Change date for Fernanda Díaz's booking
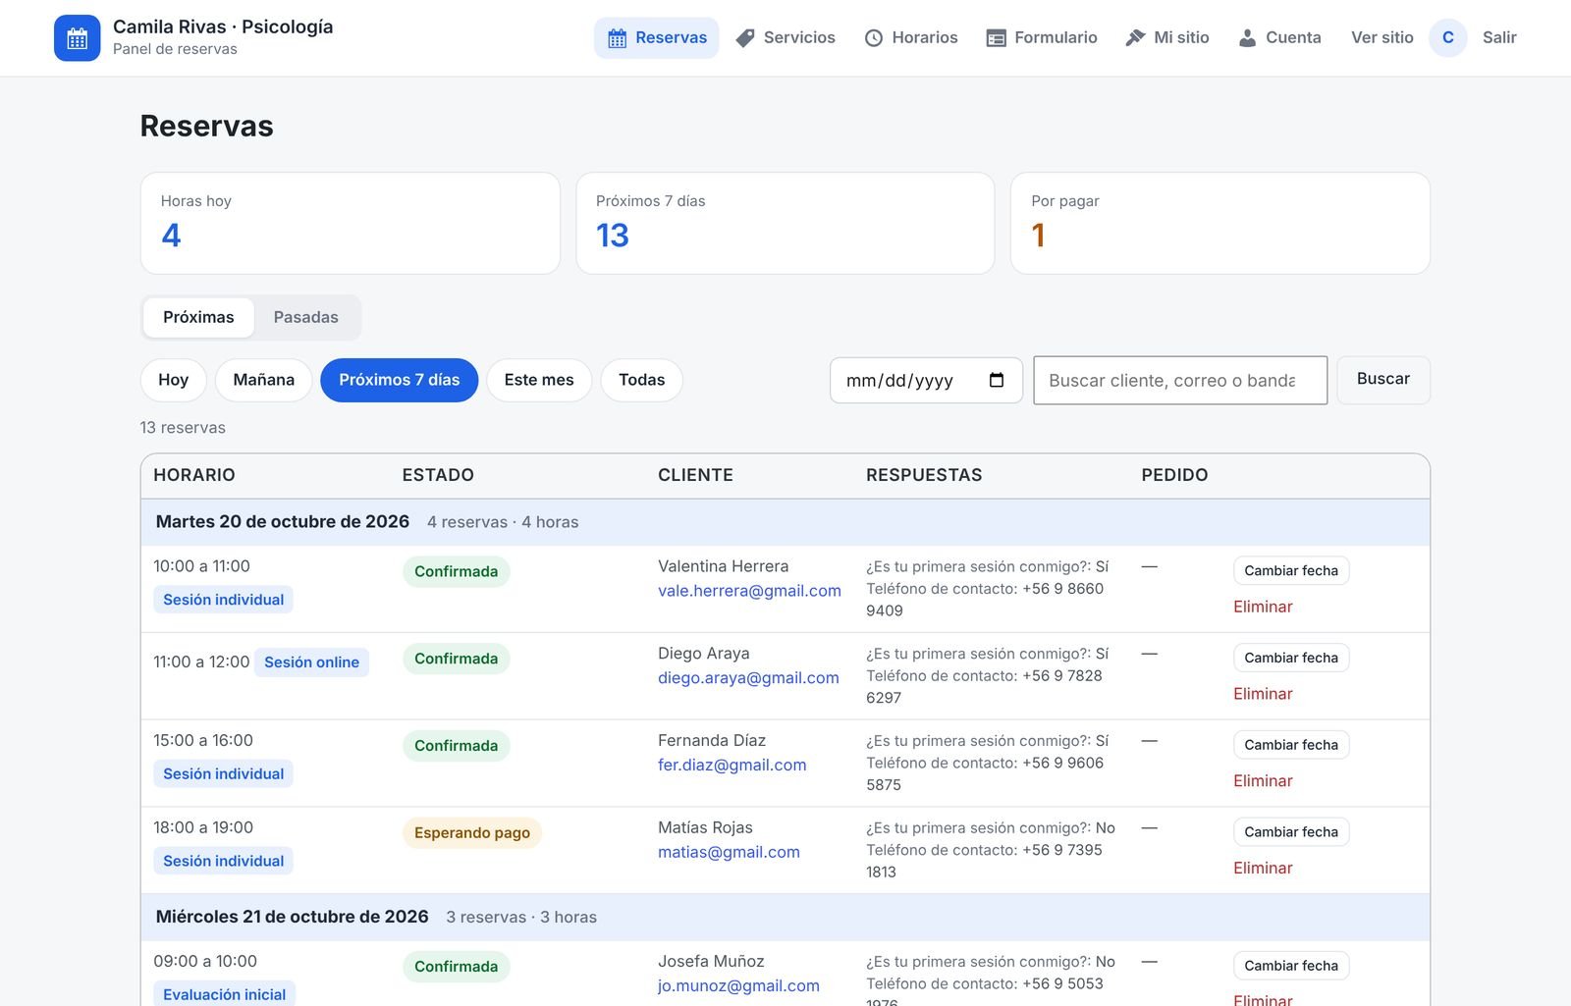This screenshot has height=1006, width=1571. pyautogui.click(x=1291, y=745)
